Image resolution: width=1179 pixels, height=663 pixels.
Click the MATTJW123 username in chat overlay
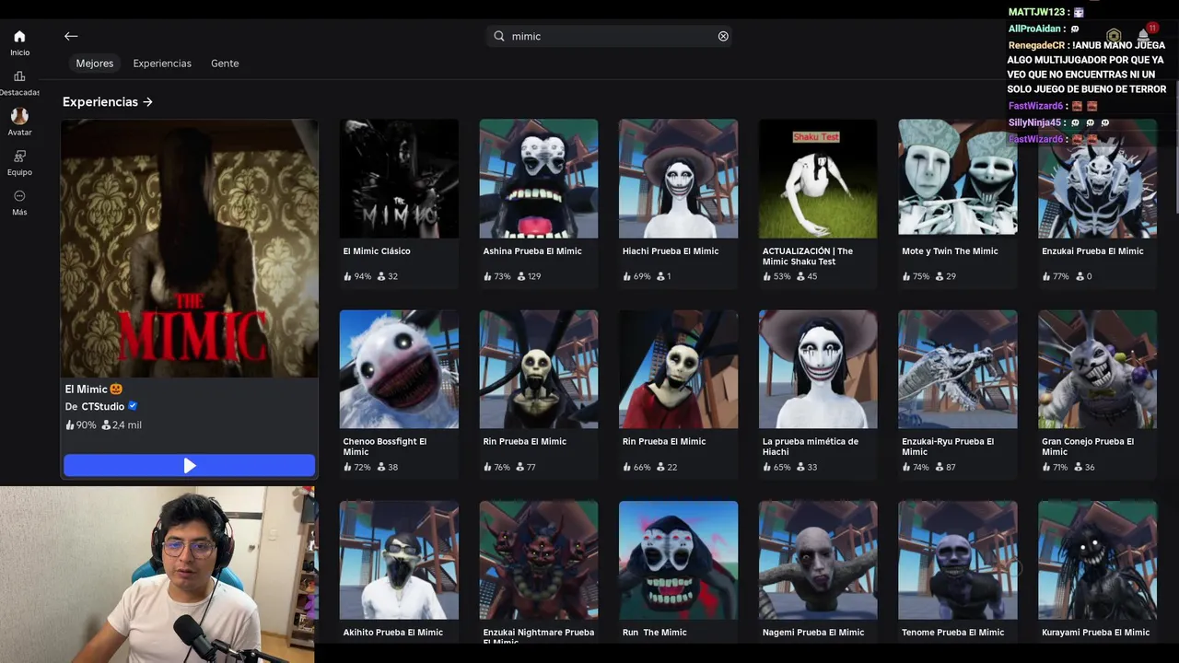pos(1037,12)
